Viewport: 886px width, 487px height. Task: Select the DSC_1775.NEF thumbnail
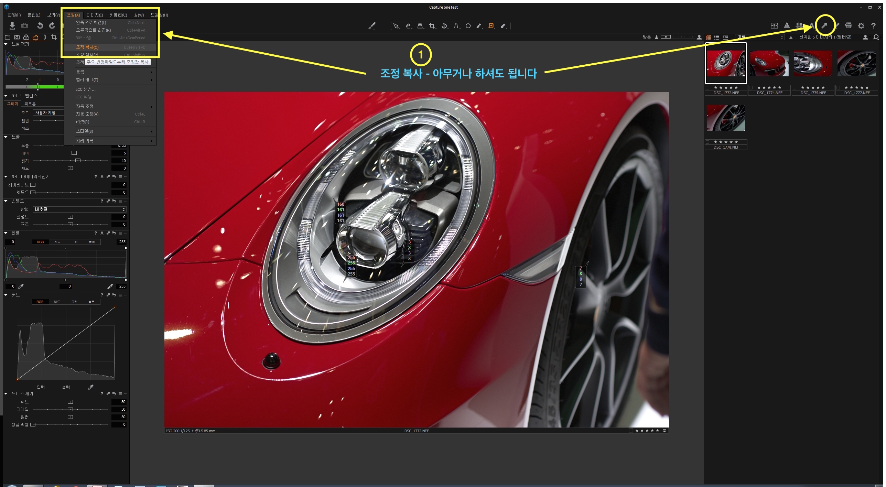tap(813, 64)
